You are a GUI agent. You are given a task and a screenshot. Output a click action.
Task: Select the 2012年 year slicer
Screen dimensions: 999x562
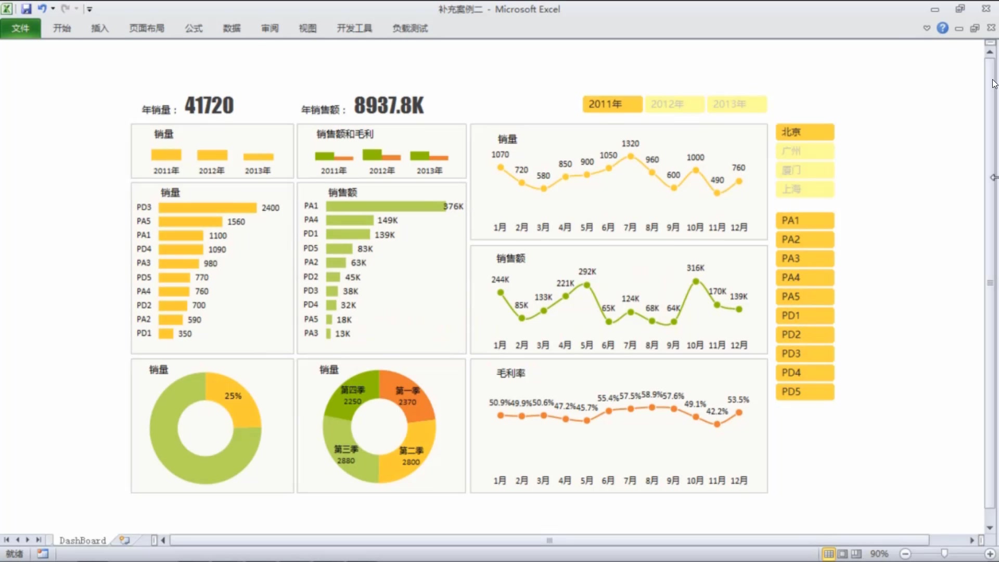click(674, 104)
